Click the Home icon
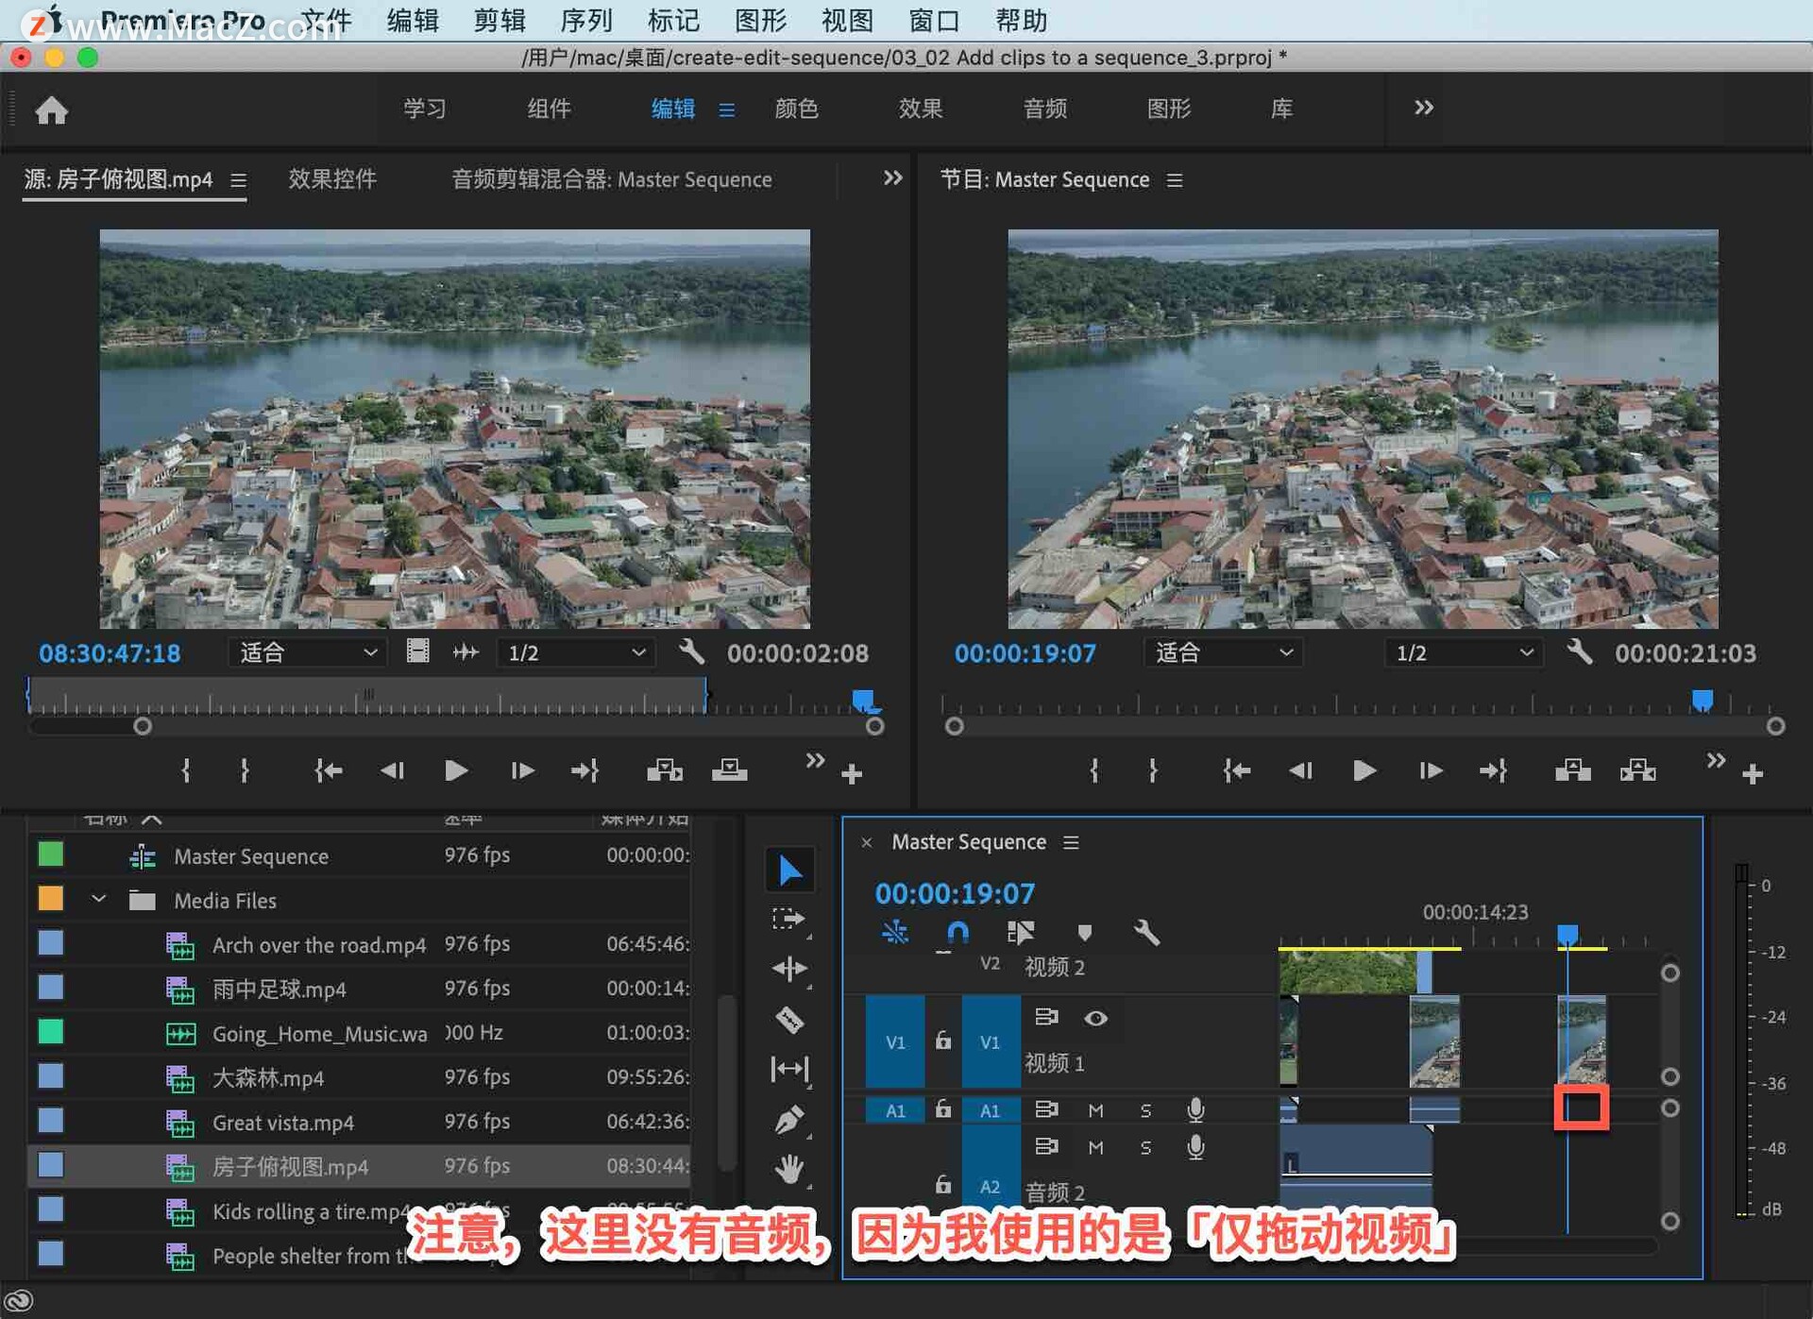This screenshot has width=1813, height=1319. [51, 110]
